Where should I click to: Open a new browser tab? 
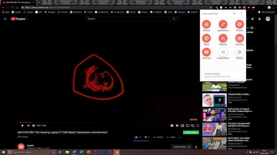[39, 2]
